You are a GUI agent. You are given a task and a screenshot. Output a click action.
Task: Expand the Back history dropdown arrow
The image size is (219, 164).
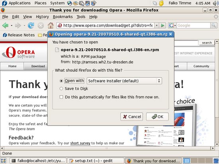12,25
